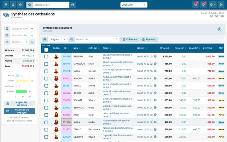Expand the Toutes les filières dropdown
Screen dimensions: 227x142
[x=22, y=29]
